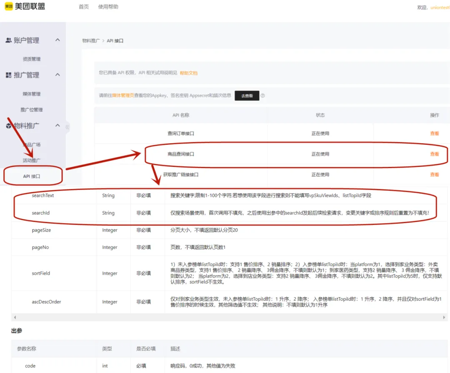Collapse the 物料推广 section chevron
The height and width of the screenshot is (373, 450).
click(x=57, y=125)
